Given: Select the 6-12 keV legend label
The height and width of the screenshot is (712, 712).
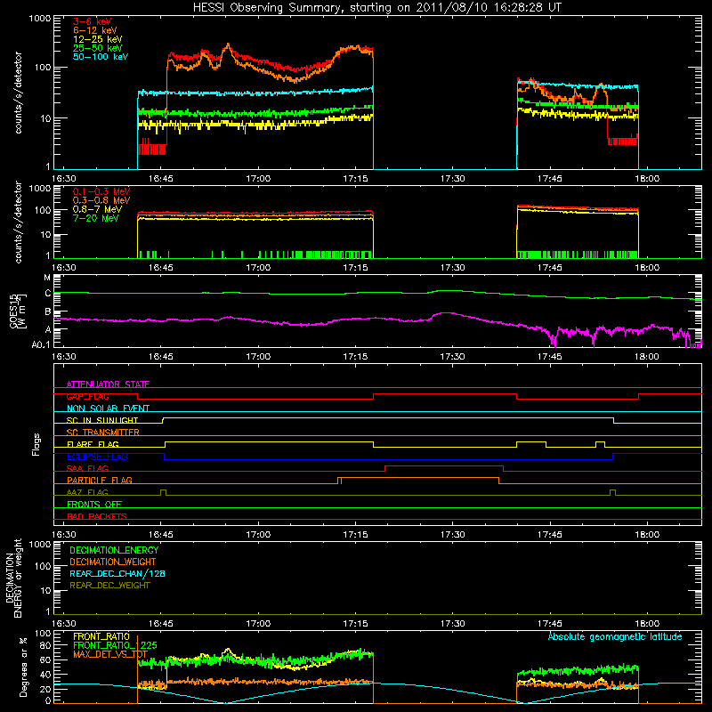Looking at the screenshot, I should click(95, 30).
